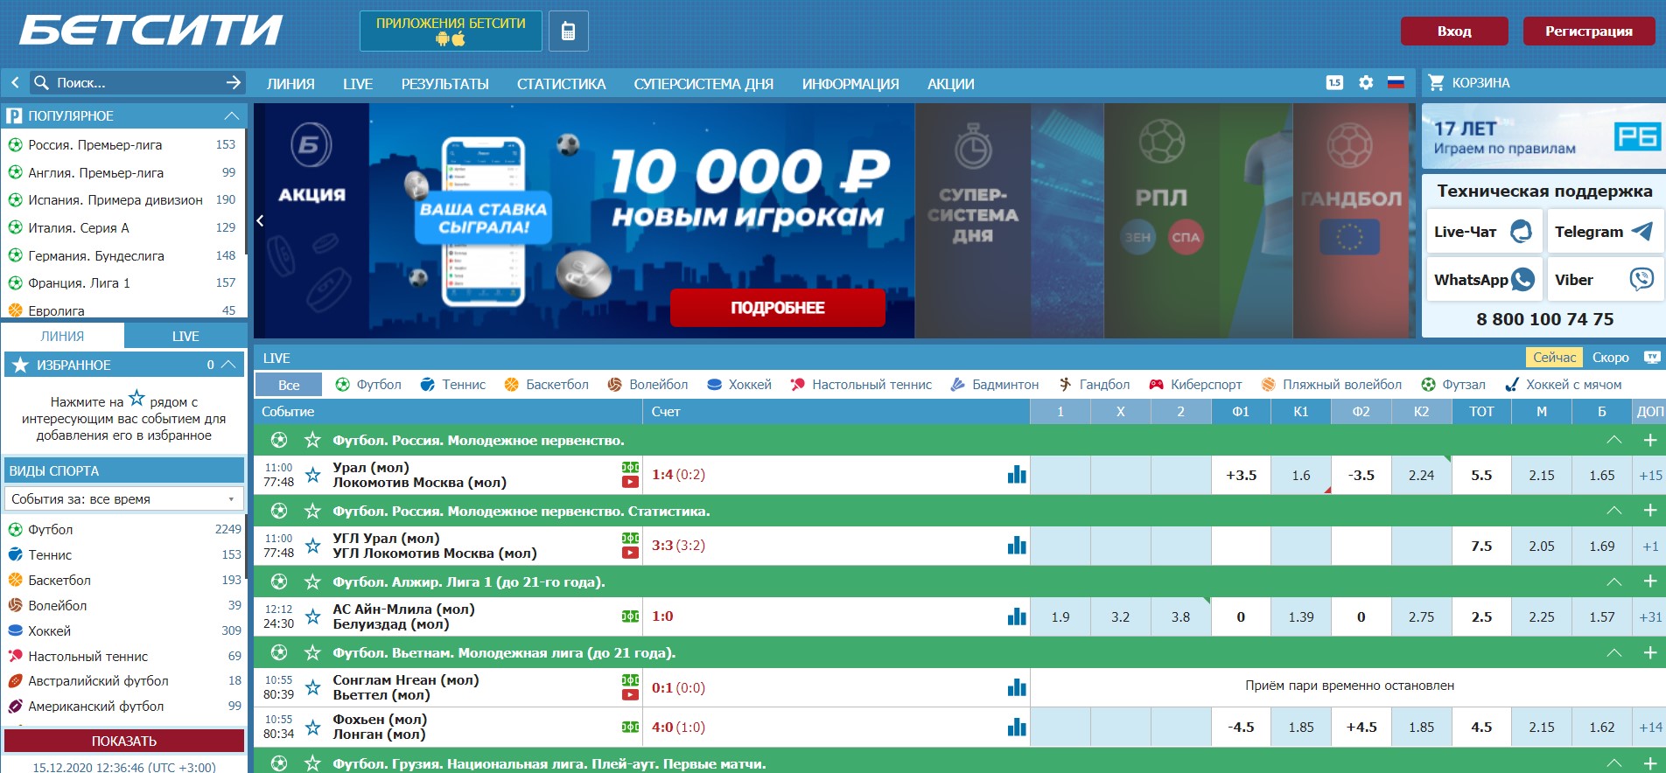
Task: Open video stream for Сонглам Нгеан match
Action: (630, 695)
